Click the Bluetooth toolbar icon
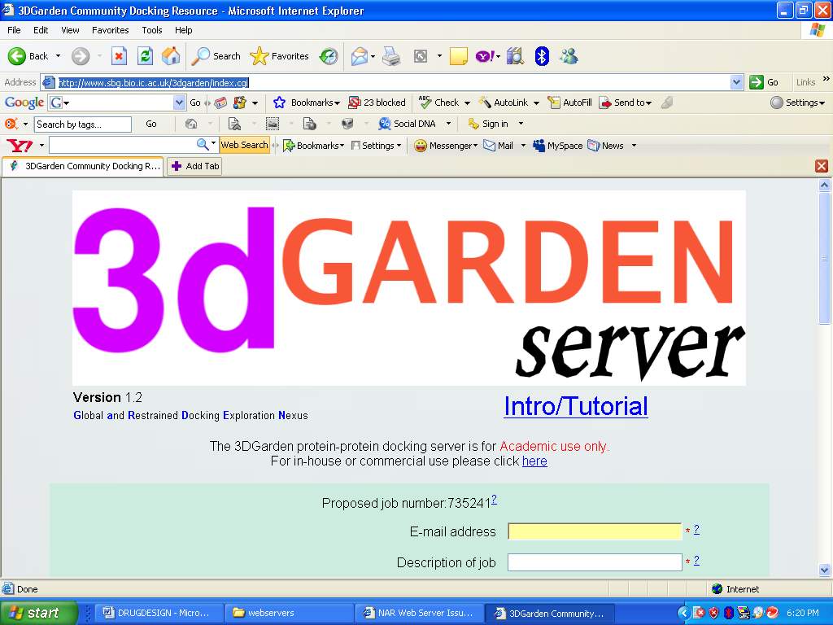 (x=542, y=56)
